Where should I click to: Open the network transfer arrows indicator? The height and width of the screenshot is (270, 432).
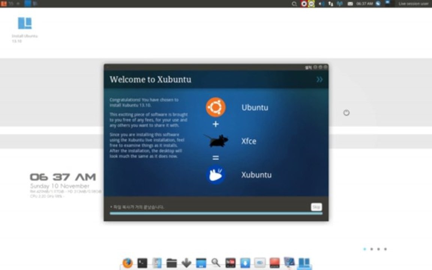coord(330,4)
